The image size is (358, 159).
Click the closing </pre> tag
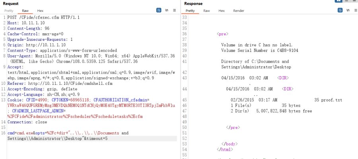[x=233, y=128]
